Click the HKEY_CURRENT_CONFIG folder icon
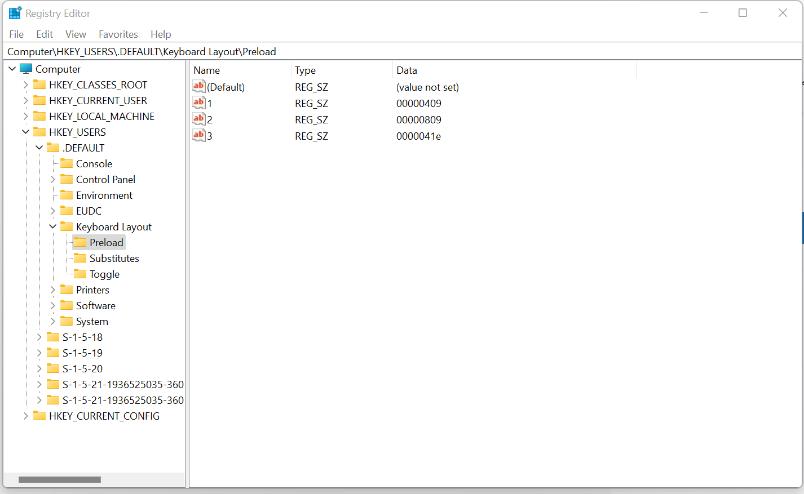Image resolution: width=804 pixels, height=494 pixels. tap(39, 416)
